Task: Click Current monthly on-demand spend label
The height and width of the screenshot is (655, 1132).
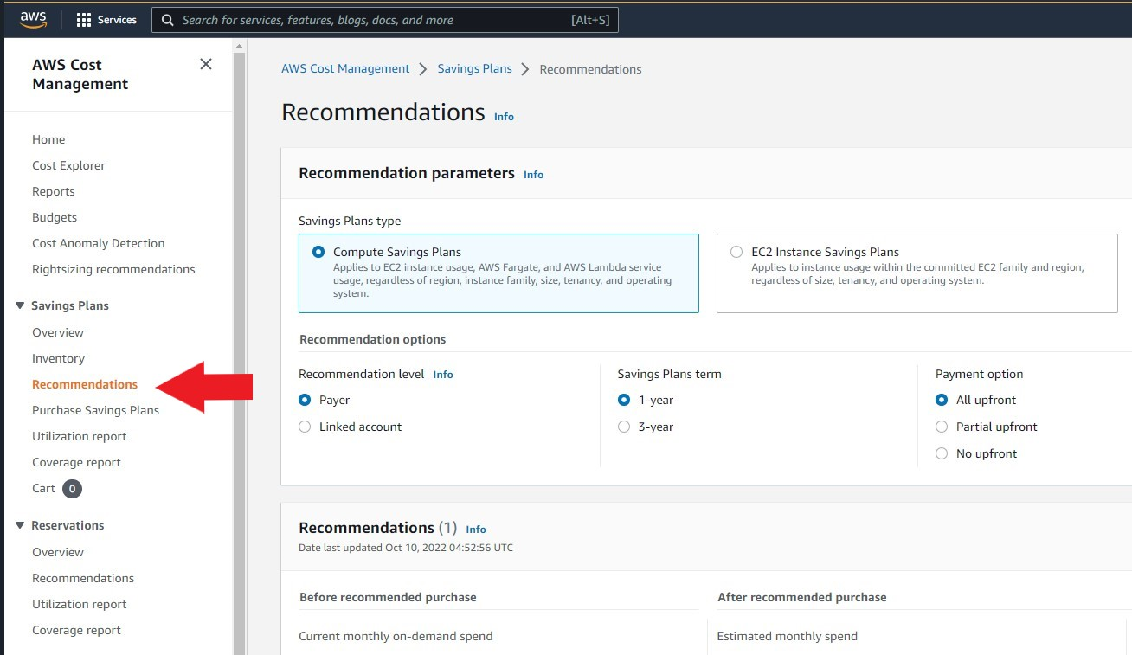Action: tap(396, 636)
